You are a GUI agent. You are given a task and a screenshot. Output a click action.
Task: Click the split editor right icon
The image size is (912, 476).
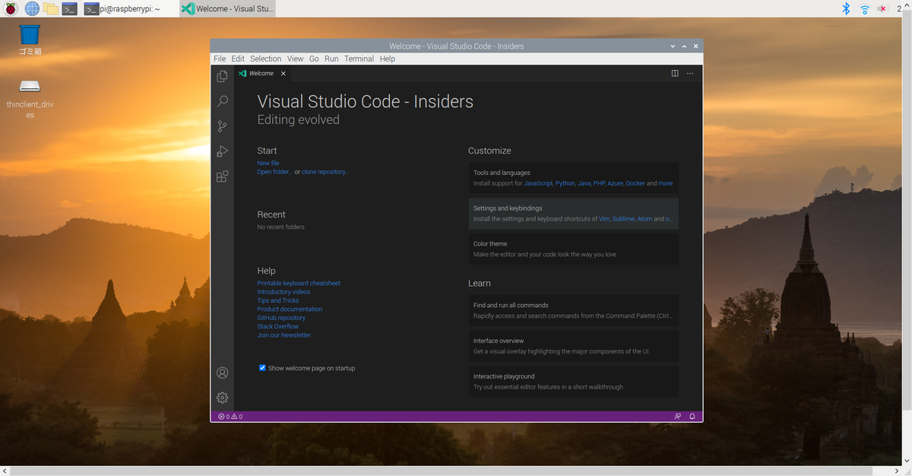click(675, 74)
